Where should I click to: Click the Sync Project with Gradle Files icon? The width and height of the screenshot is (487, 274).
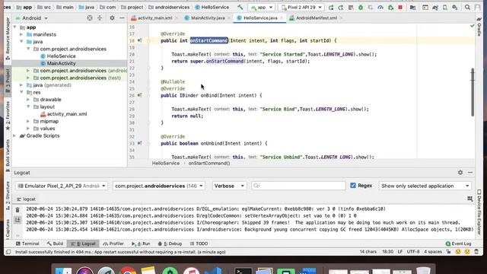click(435, 7)
